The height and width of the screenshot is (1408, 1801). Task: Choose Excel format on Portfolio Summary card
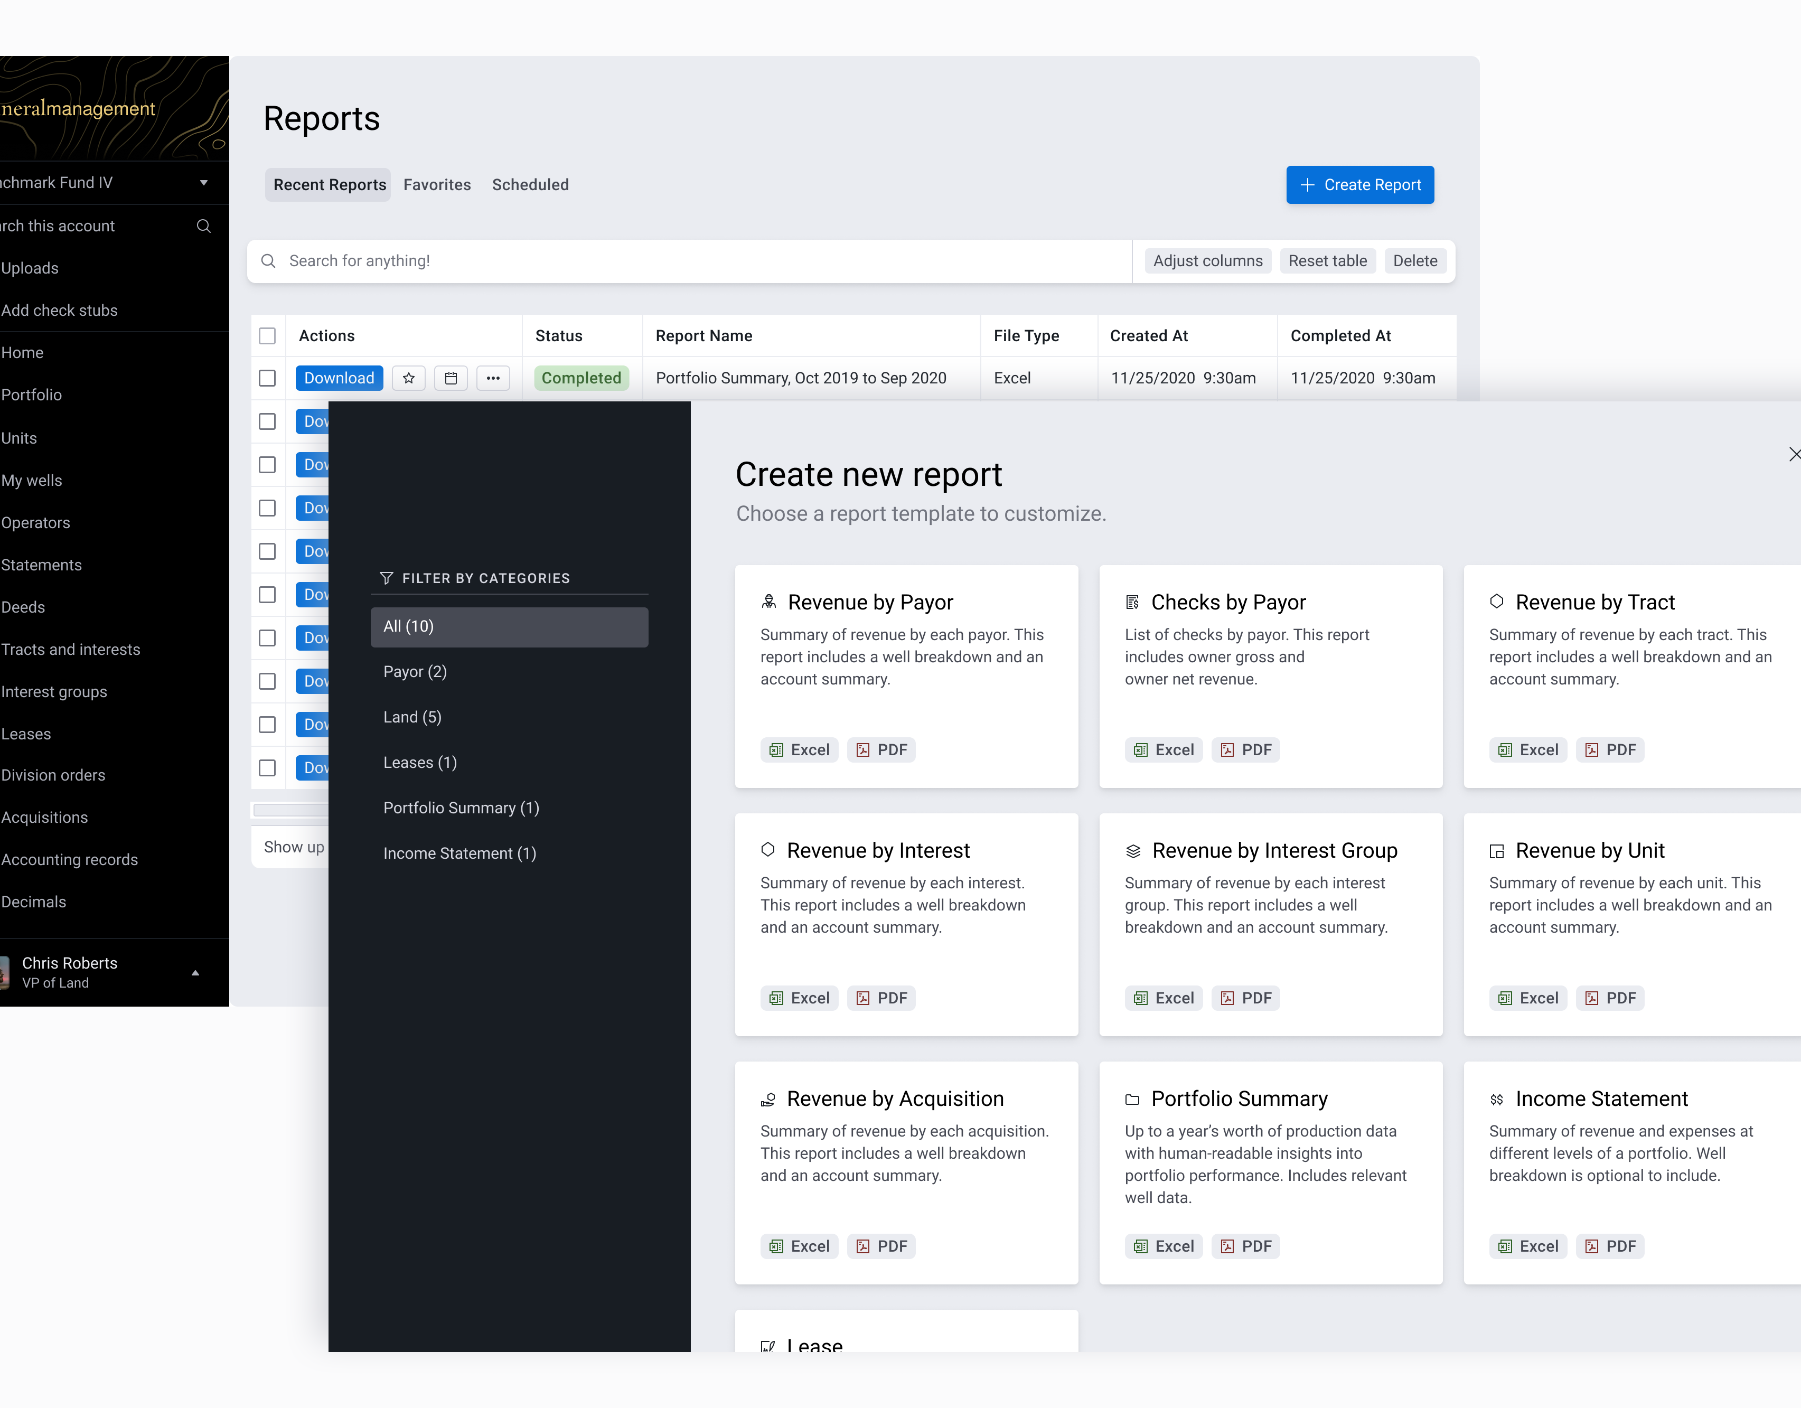click(x=1164, y=1246)
